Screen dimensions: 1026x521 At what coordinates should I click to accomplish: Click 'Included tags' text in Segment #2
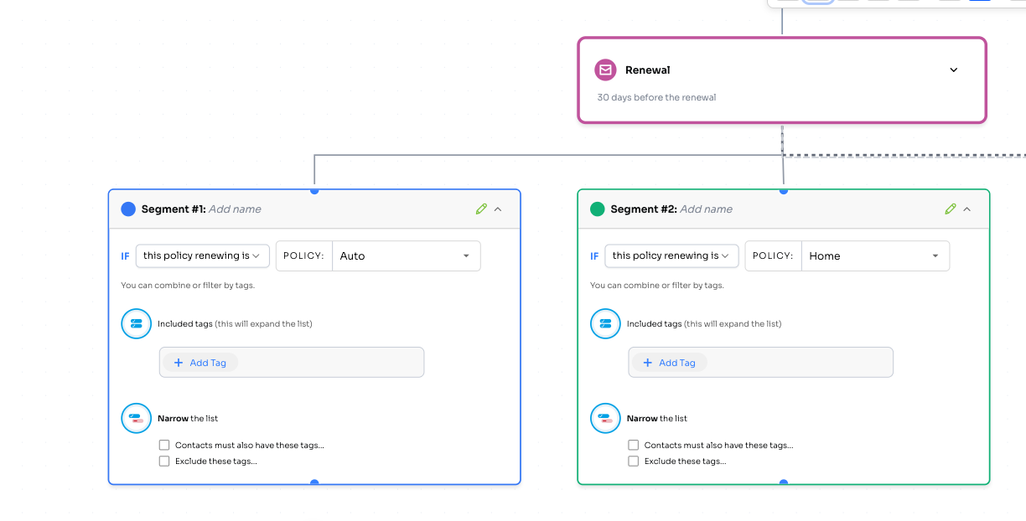(655, 323)
